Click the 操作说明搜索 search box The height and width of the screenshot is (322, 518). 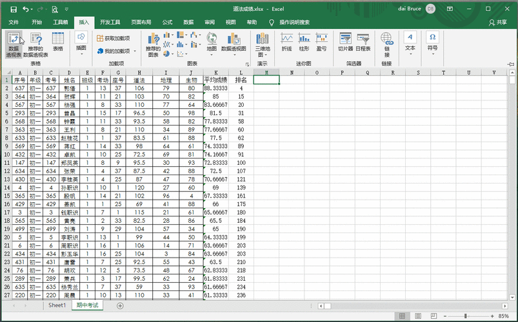tap(294, 22)
